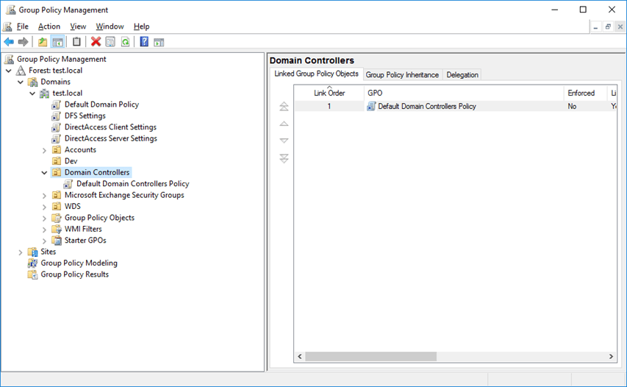Viewport: 627px width, 387px height.
Task: Click the Group Policy Modeling icon
Action: coord(32,263)
